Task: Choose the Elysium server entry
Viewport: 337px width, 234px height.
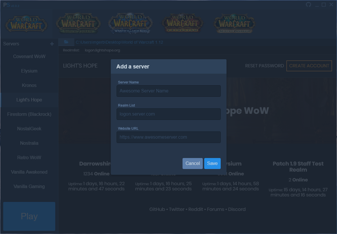Action: (x=29, y=71)
